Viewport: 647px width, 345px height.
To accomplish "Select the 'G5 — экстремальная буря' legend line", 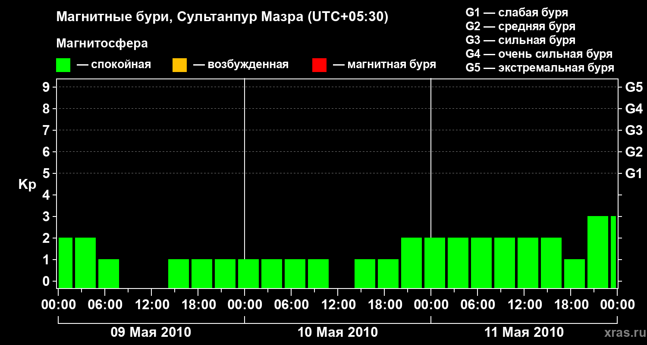I will 540,68.
